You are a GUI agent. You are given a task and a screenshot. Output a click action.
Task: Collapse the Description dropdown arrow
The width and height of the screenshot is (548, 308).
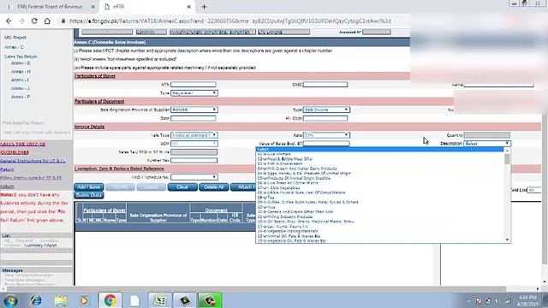point(507,144)
